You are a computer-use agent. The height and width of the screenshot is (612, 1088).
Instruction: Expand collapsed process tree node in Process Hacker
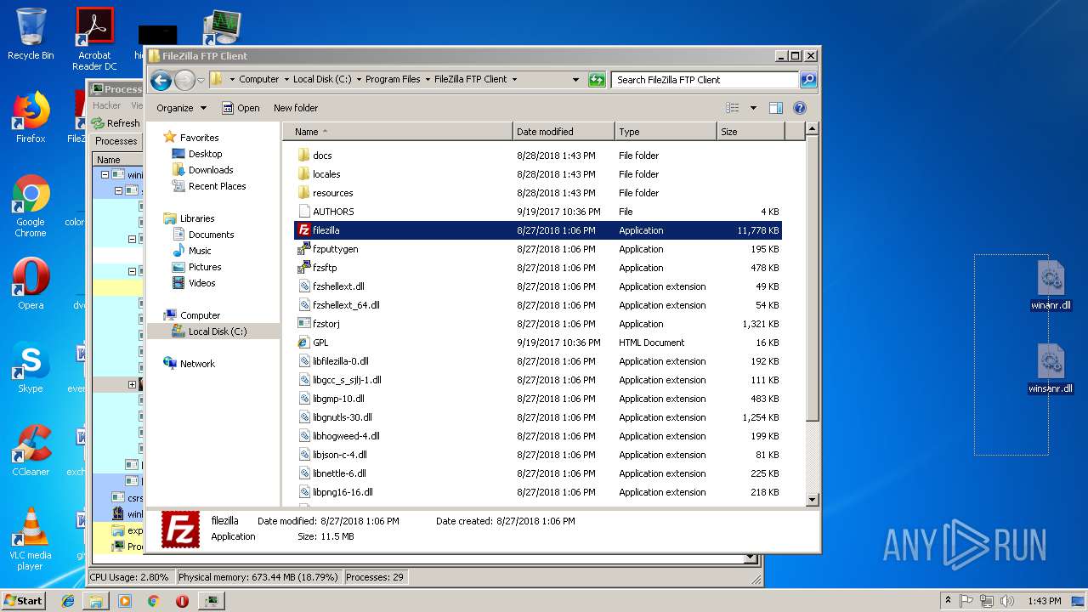tap(132, 384)
